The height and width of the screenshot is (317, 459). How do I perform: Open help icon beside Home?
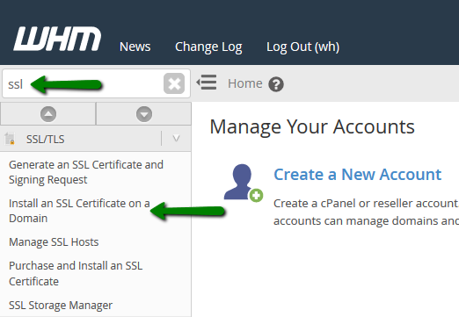276,84
